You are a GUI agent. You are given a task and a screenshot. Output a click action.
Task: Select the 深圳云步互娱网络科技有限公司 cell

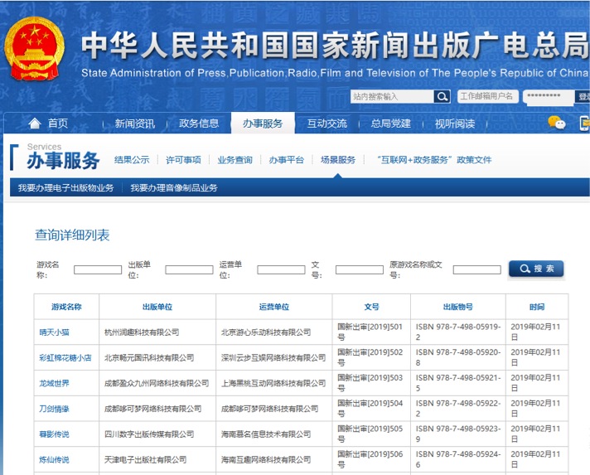point(274,358)
